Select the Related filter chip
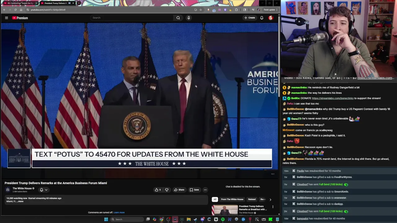The width and height of the screenshot is (397, 223). [x=252, y=199]
